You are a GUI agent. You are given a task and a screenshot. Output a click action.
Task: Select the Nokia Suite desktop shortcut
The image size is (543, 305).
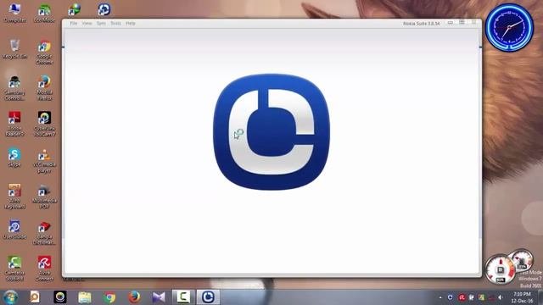[104, 9]
